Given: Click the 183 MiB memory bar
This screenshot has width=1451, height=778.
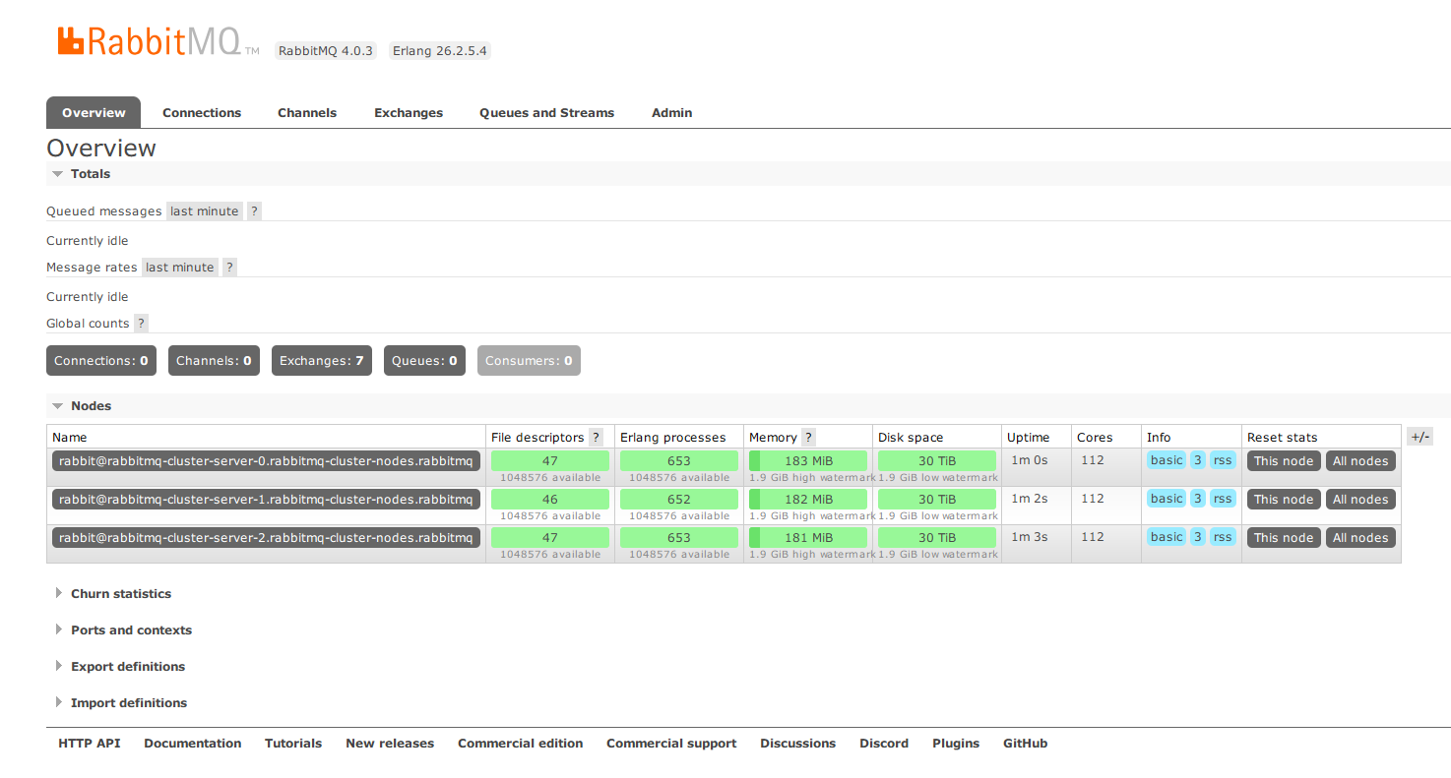Looking at the screenshot, I should [x=808, y=461].
